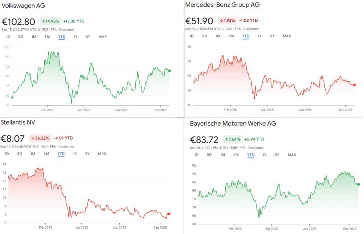
Task: Switch Volkswagen AG chart to 5Y
Action: (x=88, y=37)
